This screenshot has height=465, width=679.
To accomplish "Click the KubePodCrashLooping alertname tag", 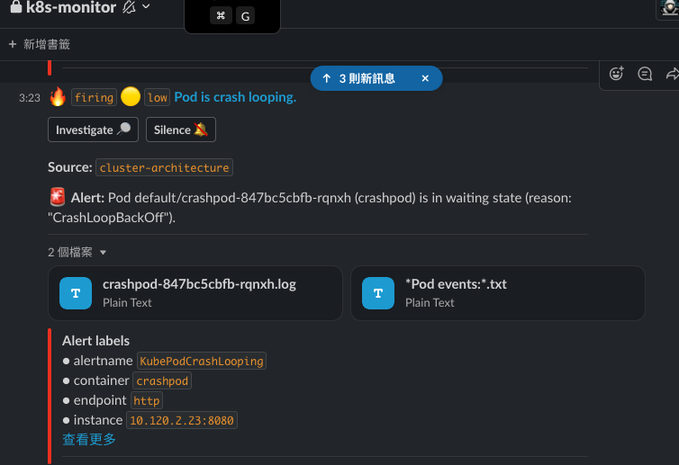I will 202,362.
